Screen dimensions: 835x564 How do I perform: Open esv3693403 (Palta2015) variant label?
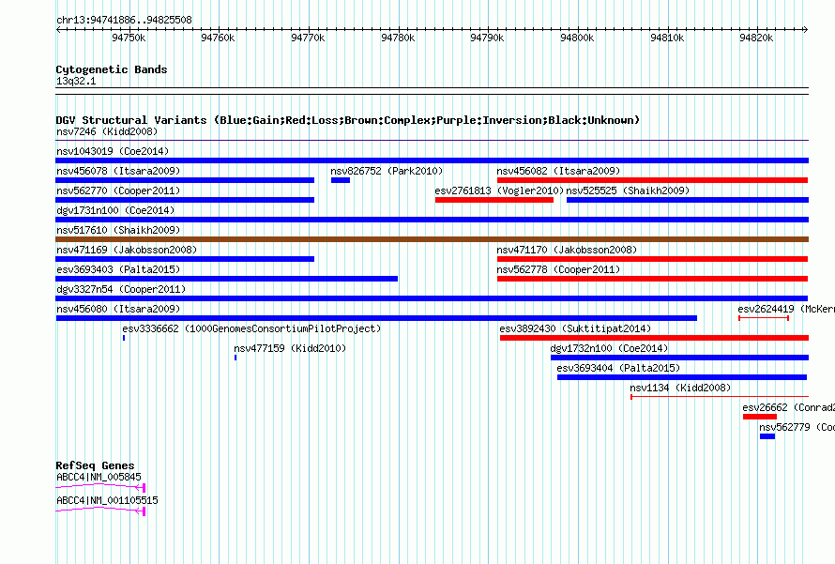coord(118,269)
